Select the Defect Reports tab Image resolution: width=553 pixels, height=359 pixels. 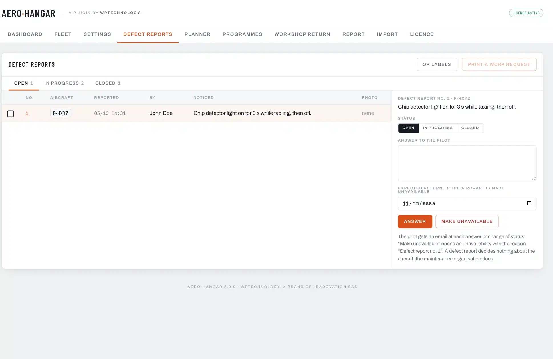[x=148, y=34]
